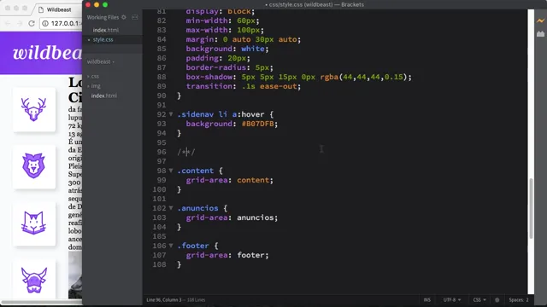Click linting status circle in status bar
This screenshot has width=547, height=307.
click(497, 299)
